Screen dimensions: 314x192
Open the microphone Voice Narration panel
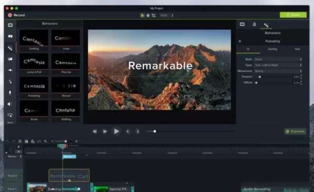coord(10,93)
